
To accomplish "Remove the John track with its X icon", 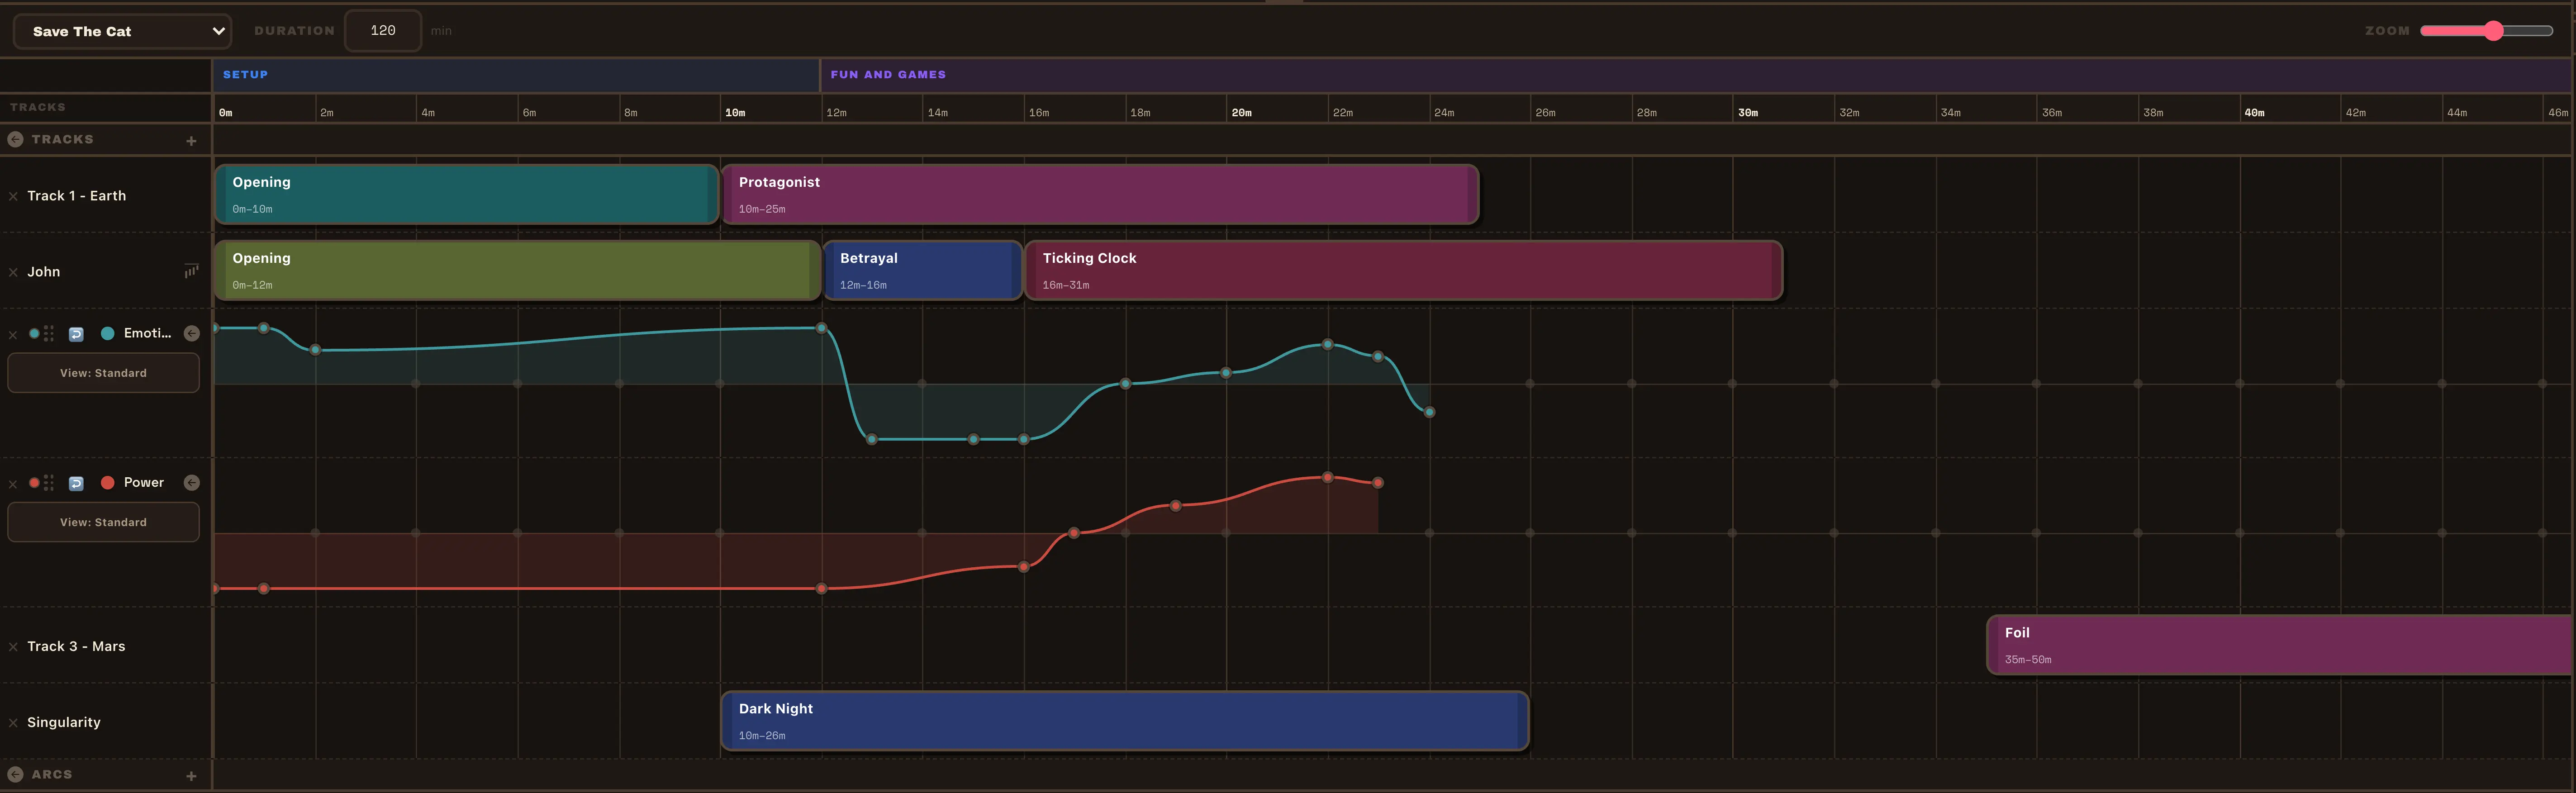I will [13, 273].
